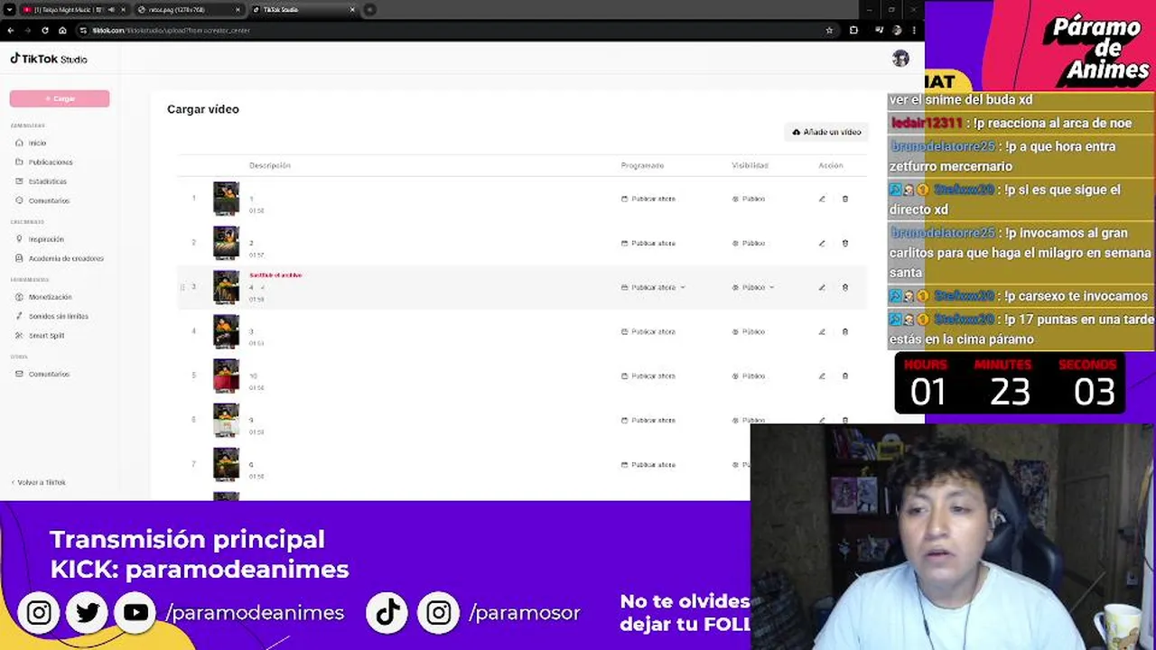The height and width of the screenshot is (650, 1156).
Task: Open thumbnail of video row 5
Action: click(226, 376)
